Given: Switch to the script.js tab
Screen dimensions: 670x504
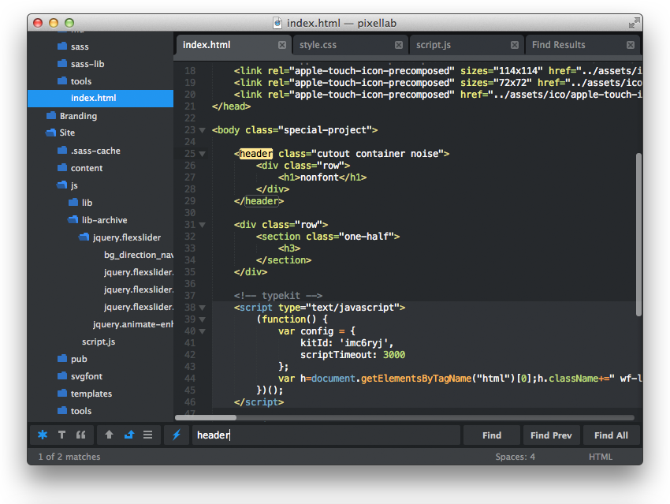Looking at the screenshot, I should [x=466, y=45].
